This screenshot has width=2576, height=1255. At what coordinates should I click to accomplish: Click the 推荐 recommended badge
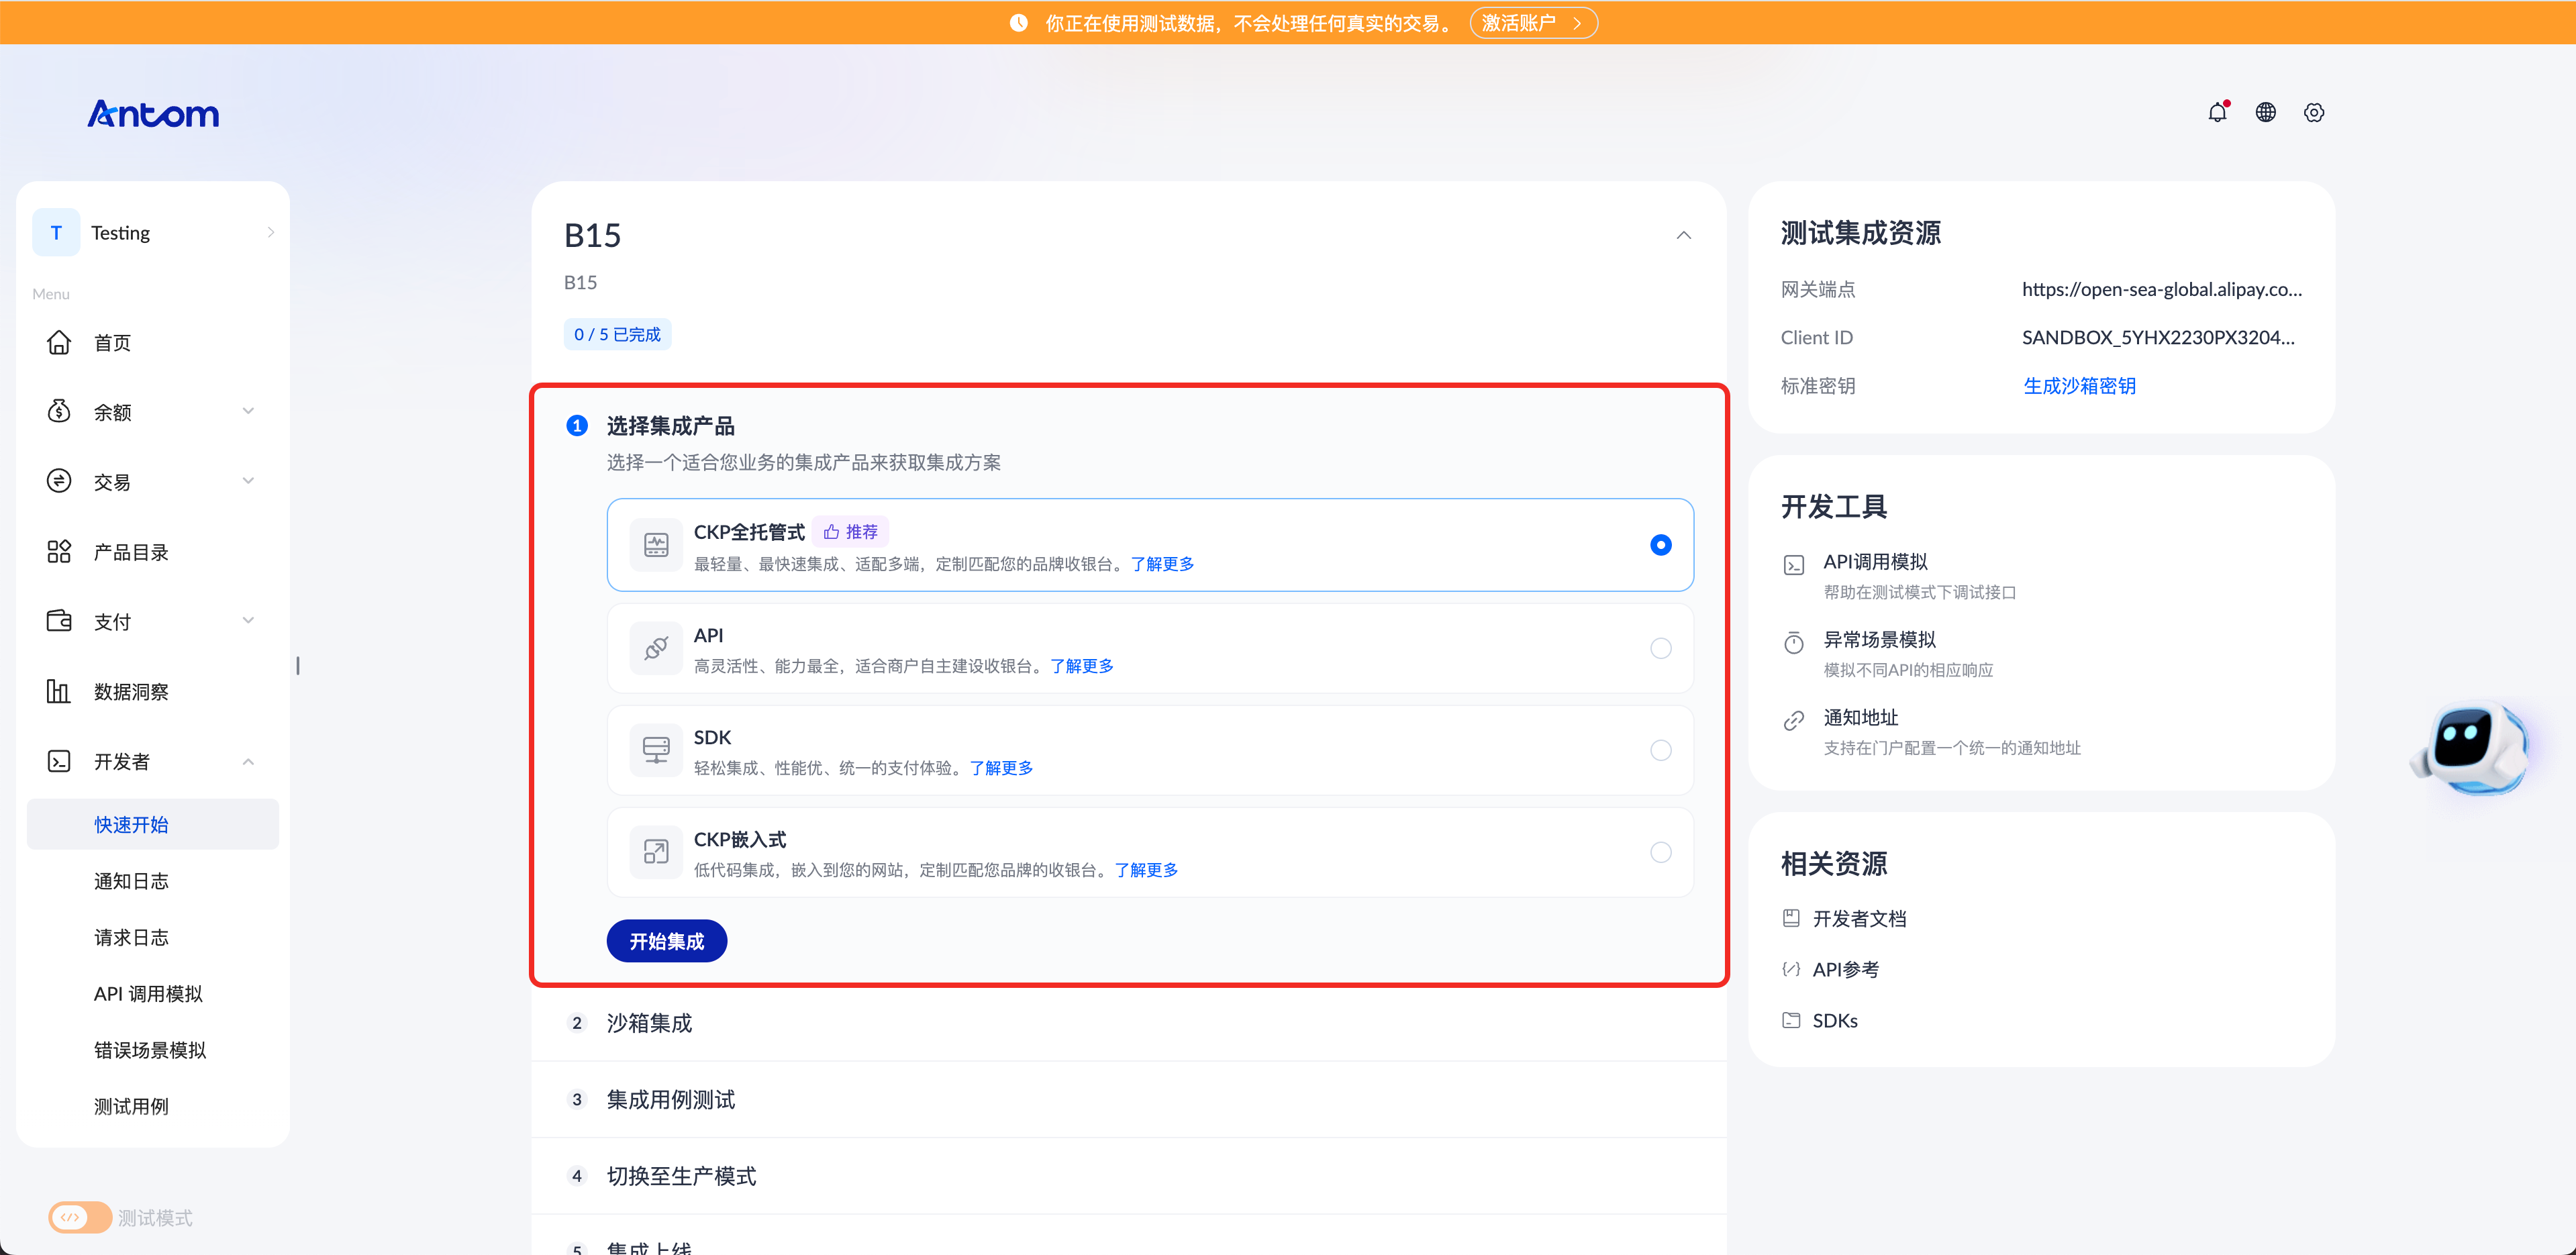850,532
